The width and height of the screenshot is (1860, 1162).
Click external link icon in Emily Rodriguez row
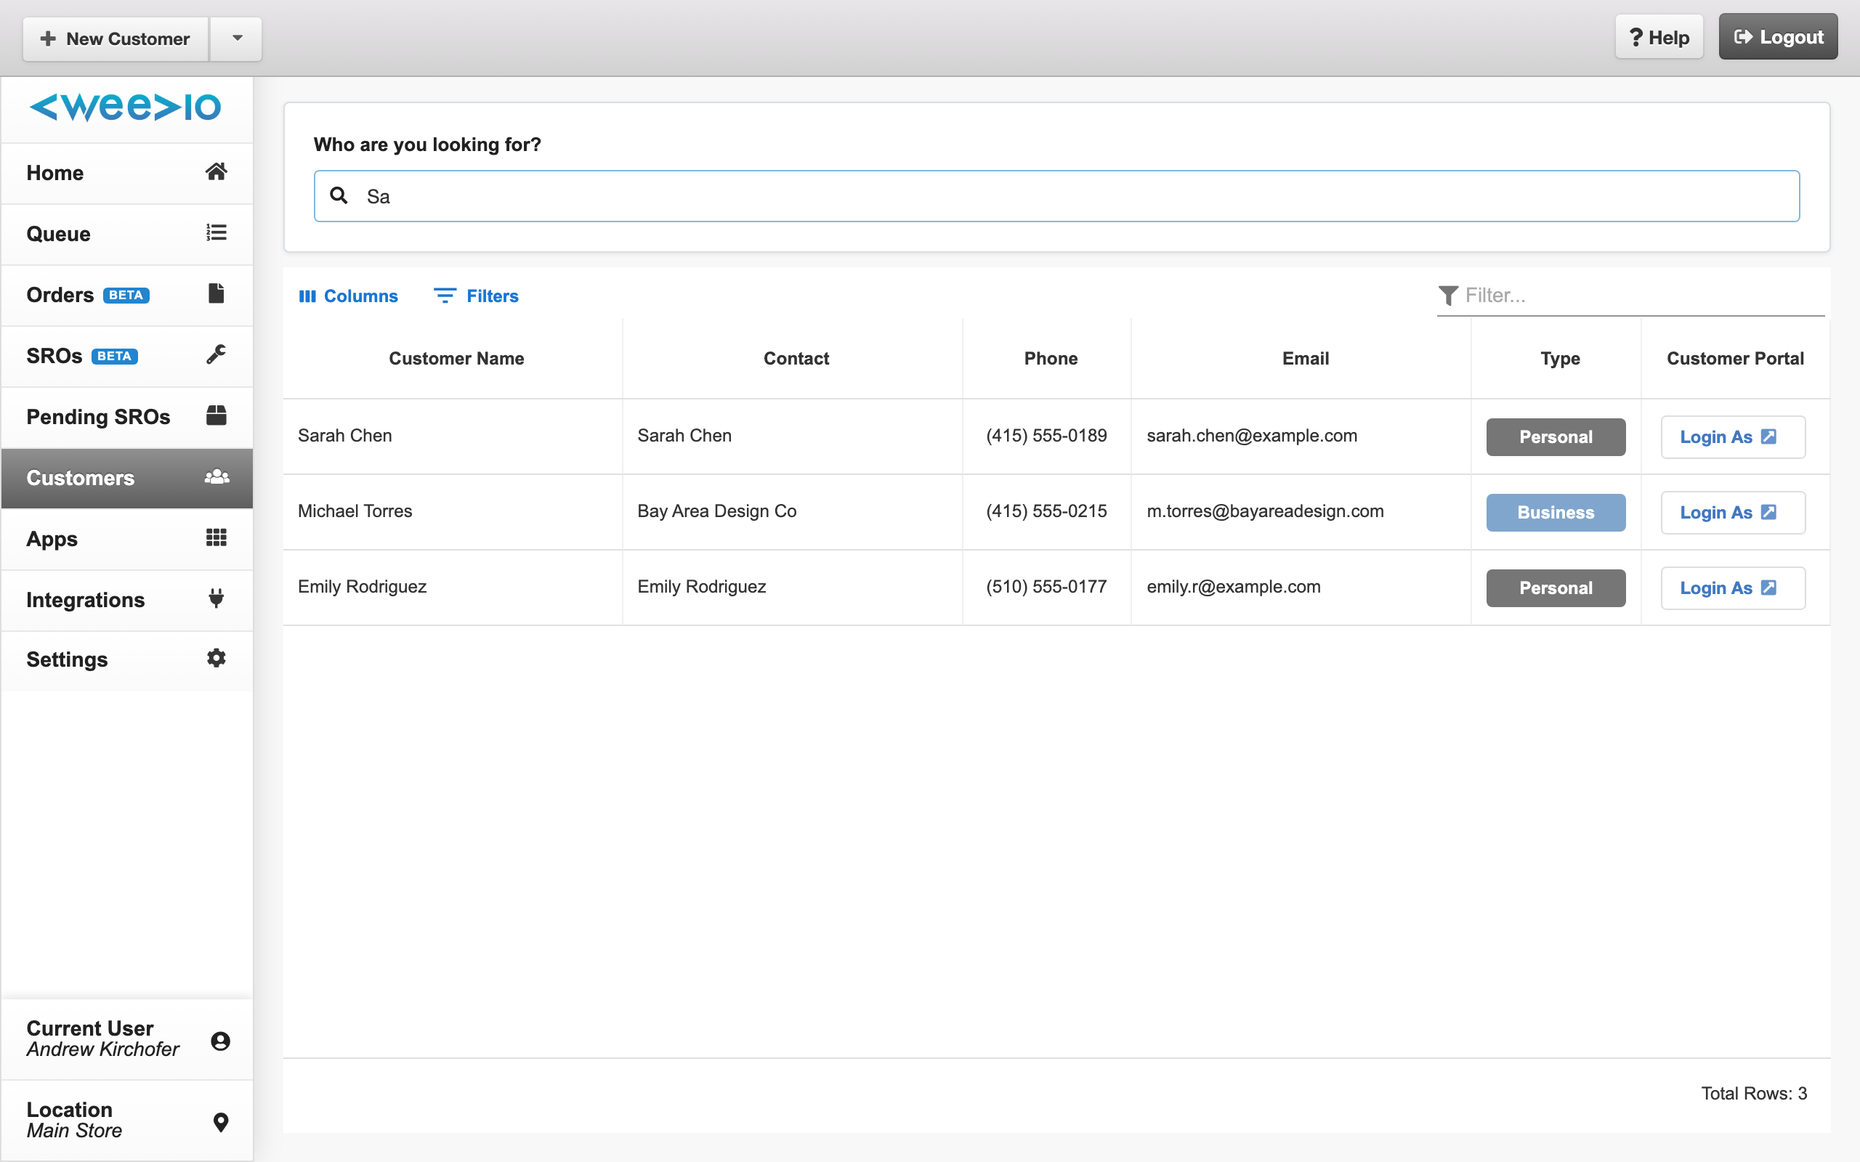coord(1768,587)
